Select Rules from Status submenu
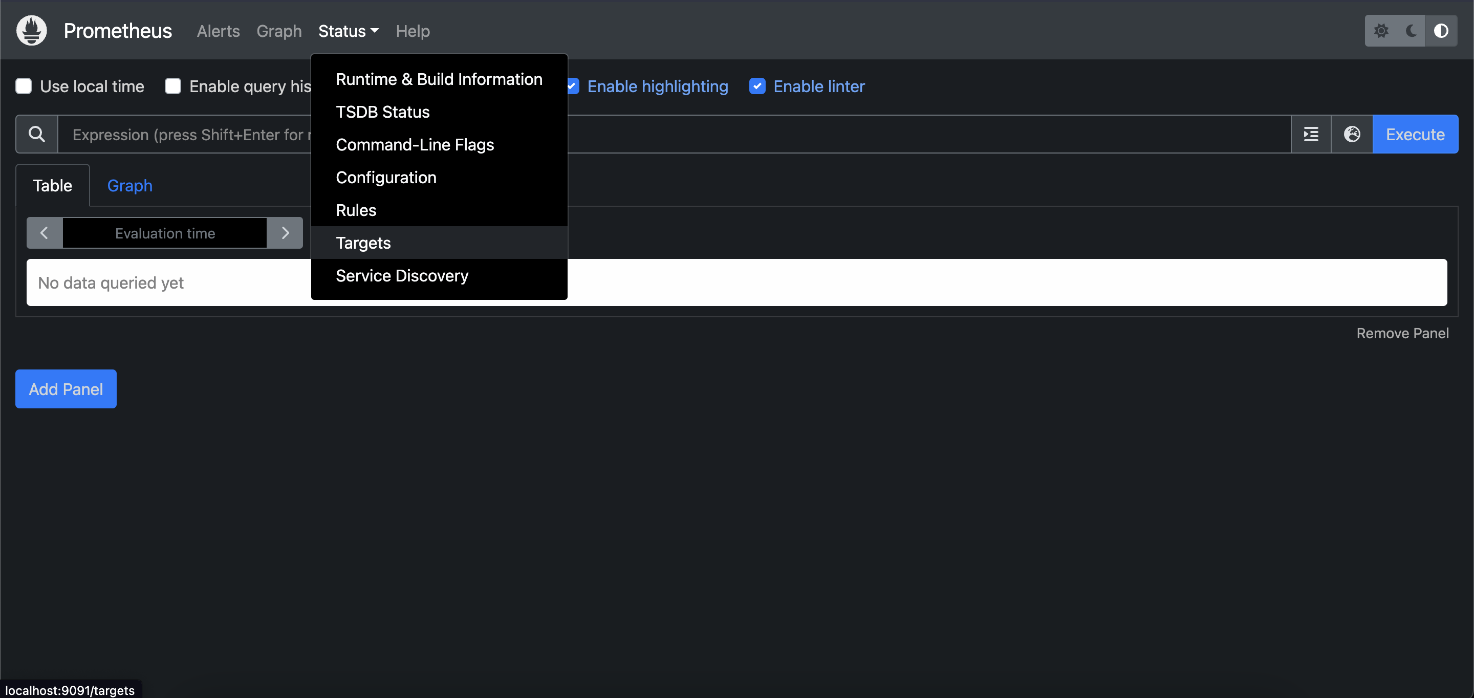Screen dimensions: 1474x698 355,209
